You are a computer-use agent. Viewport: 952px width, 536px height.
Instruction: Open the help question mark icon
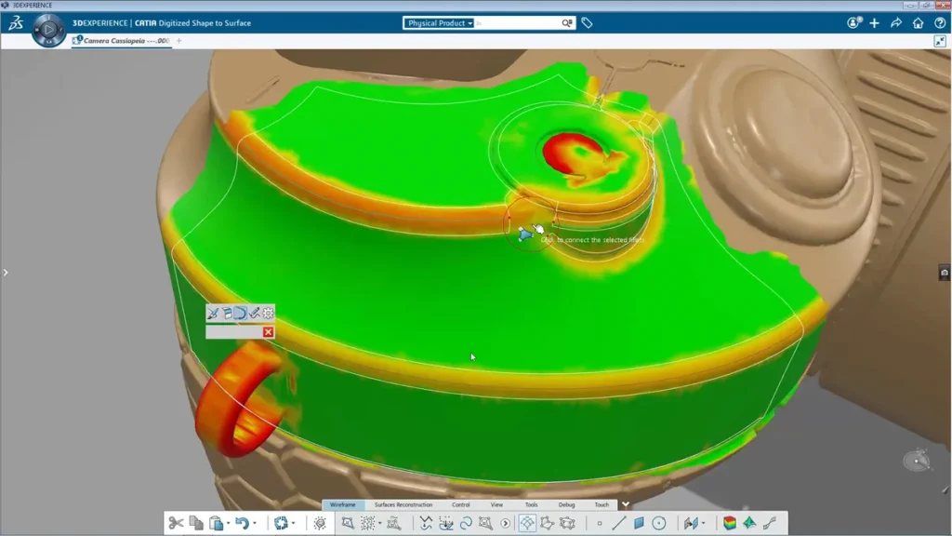(940, 23)
